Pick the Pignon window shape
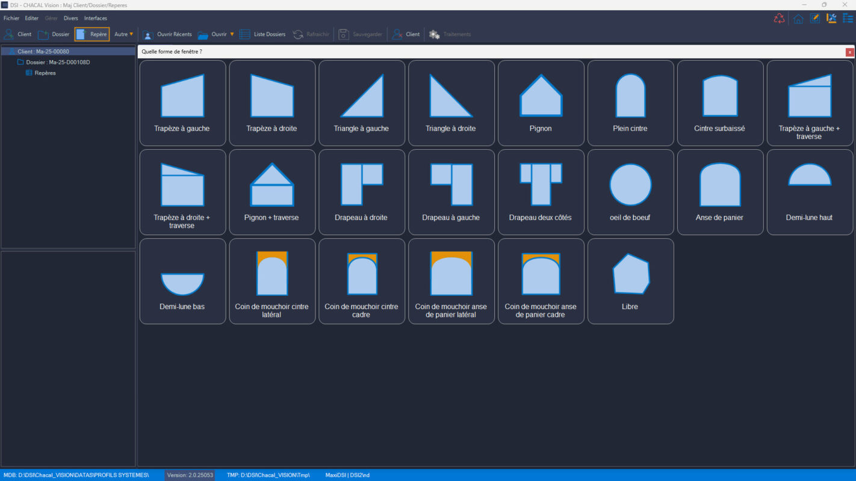This screenshot has height=481, width=856. (x=541, y=103)
